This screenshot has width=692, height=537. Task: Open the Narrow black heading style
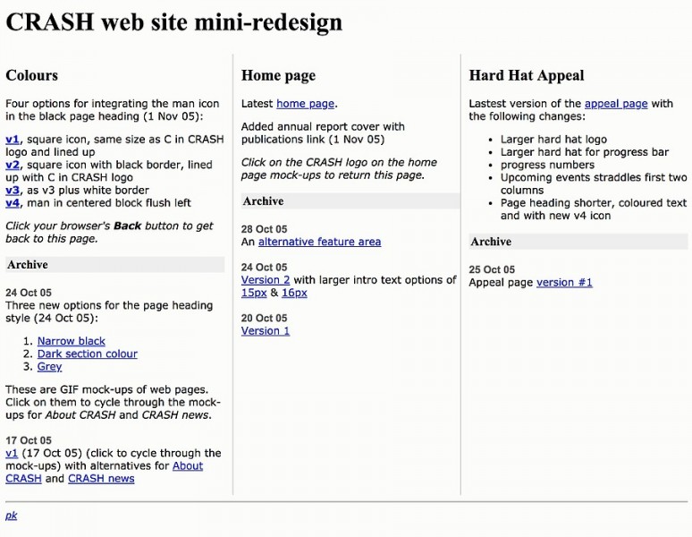coord(71,341)
